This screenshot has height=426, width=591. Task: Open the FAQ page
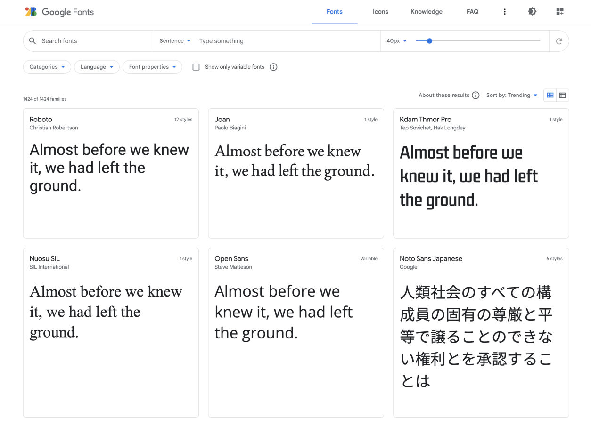472,11
